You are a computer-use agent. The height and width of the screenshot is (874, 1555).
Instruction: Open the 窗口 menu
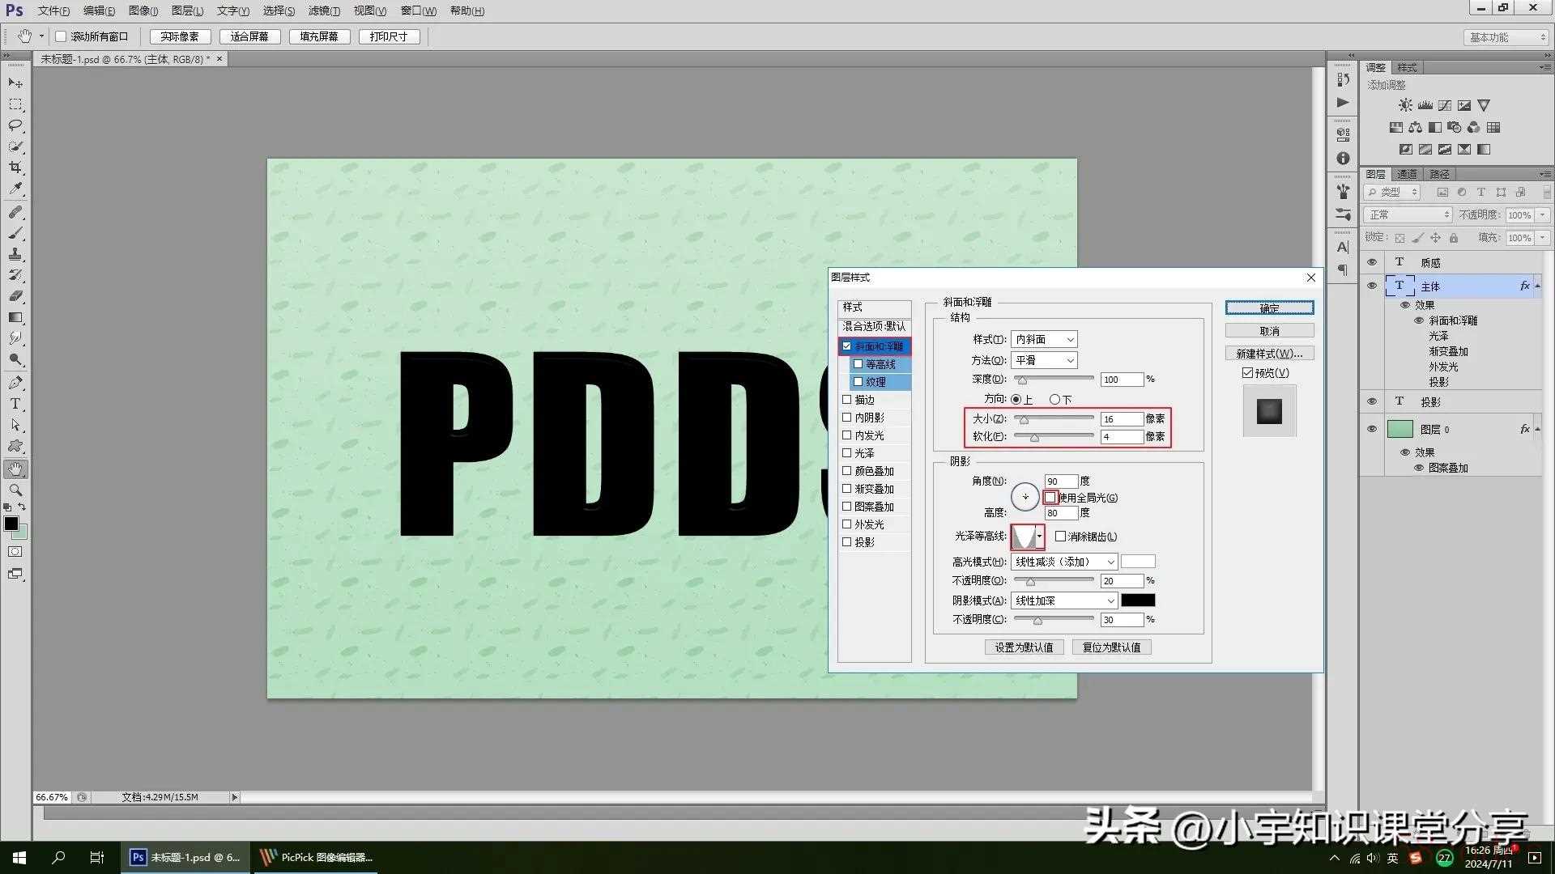pyautogui.click(x=418, y=11)
